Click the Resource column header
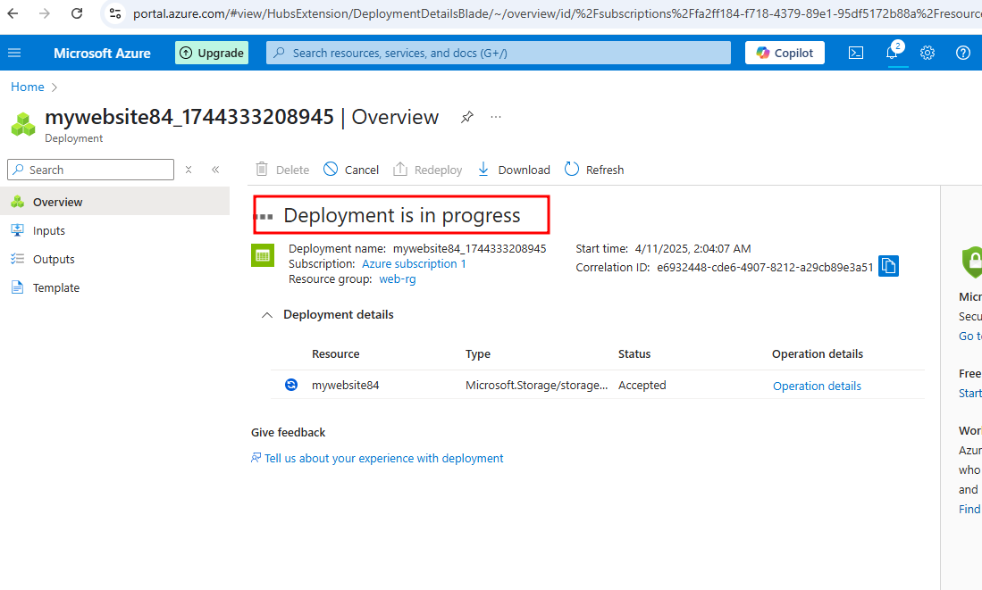Screen dimensions: 982x590 336,354
